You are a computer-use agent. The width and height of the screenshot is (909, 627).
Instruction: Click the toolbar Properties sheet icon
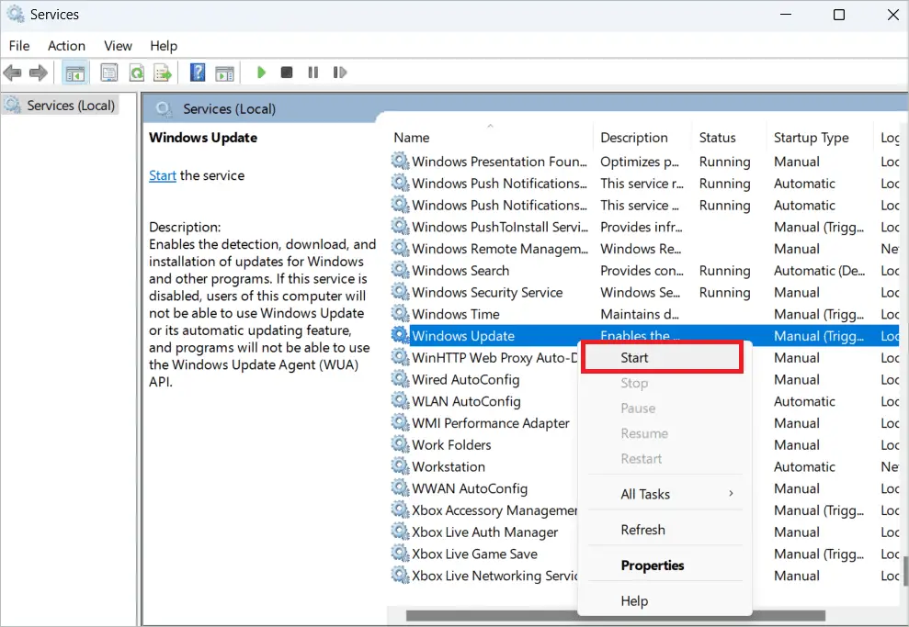click(x=109, y=73)
